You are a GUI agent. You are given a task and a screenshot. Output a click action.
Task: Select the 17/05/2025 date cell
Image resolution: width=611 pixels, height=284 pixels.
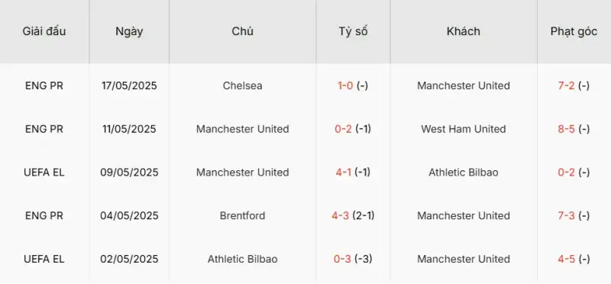(x=129, y=86)
